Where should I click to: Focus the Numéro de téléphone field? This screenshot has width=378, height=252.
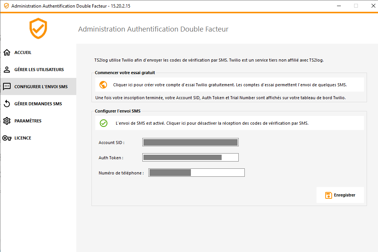[x=197, y=173]
